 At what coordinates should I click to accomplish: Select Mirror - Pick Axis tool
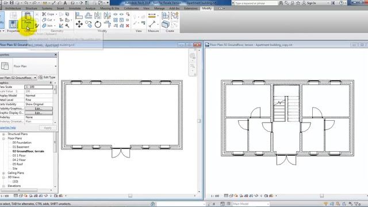98,16
